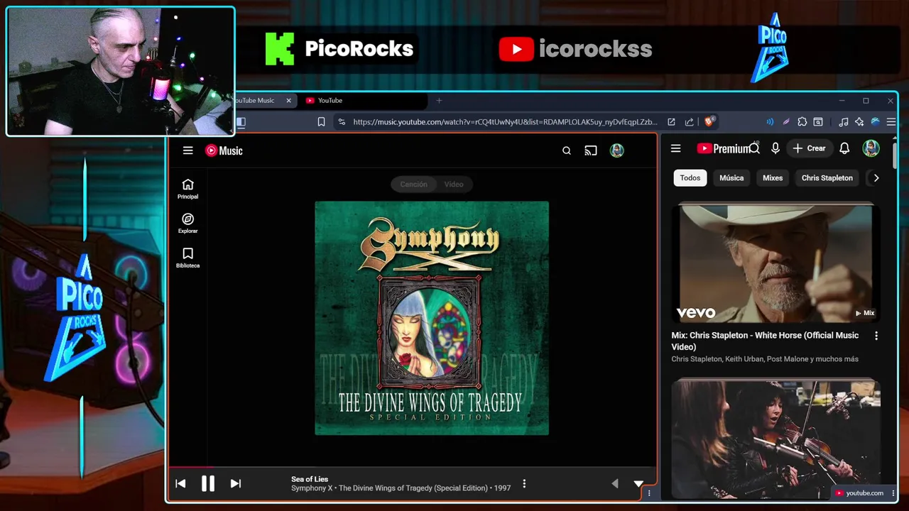Open the YouTube Music account avatar

[616, 150]
